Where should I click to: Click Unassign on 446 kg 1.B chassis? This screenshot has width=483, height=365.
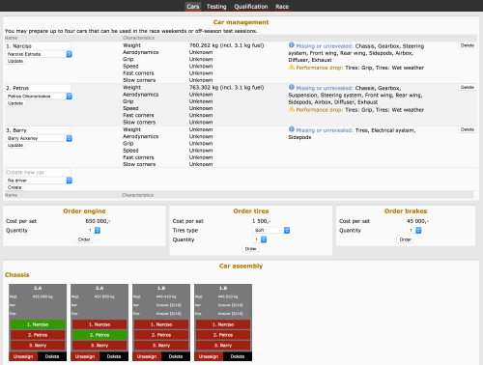point(209,356)
